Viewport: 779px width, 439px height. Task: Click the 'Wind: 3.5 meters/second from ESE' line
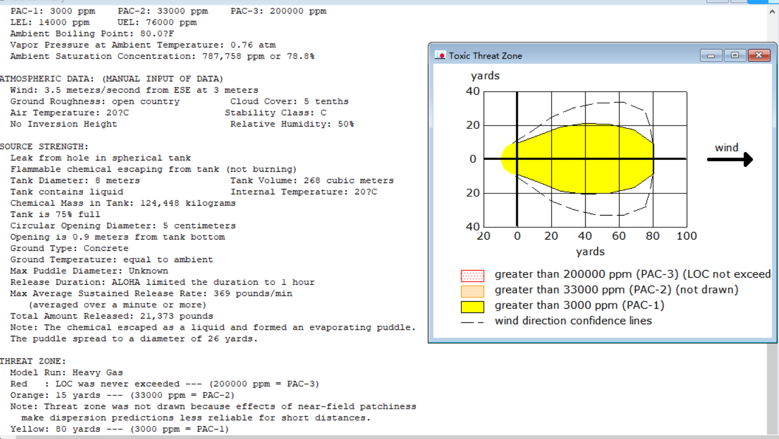click(x=134, y=90)
